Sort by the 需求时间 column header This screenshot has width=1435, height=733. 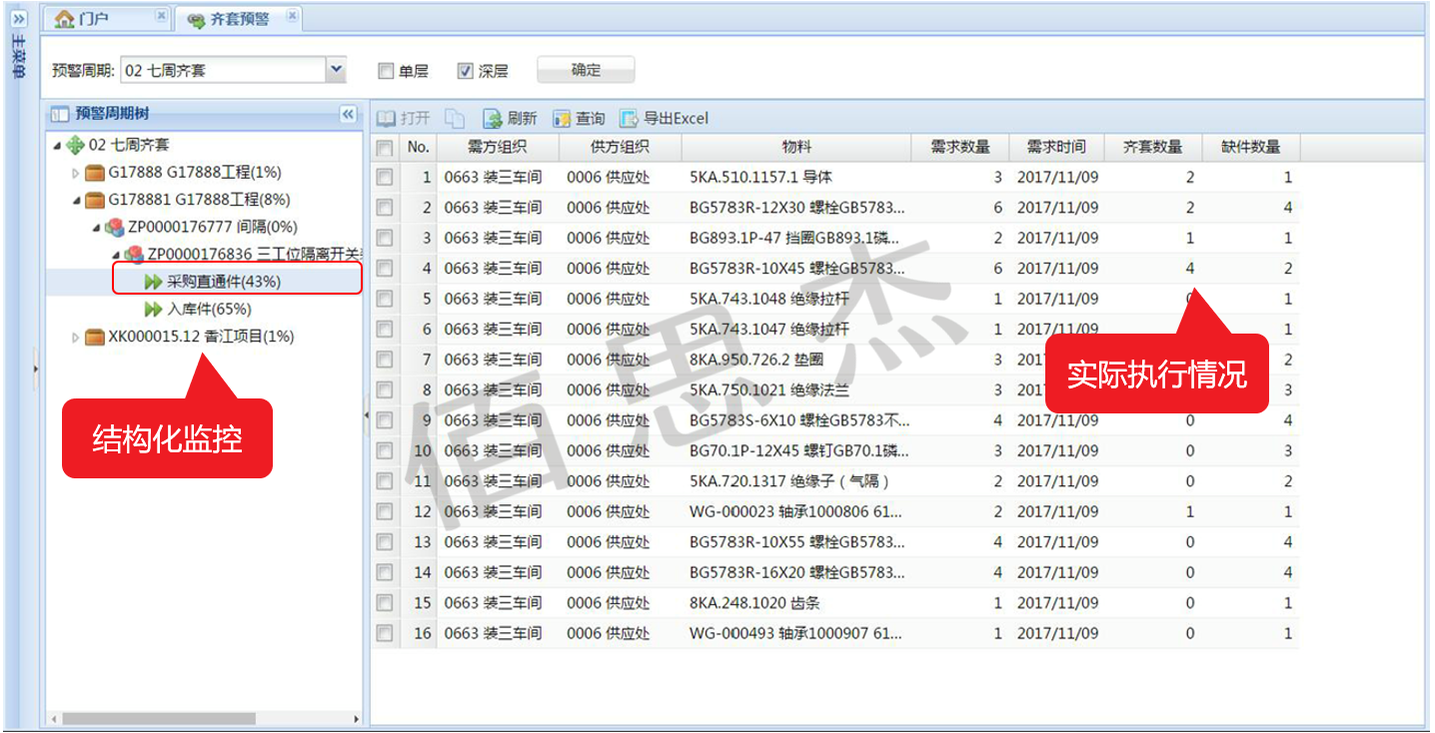[x=1056, y=148]
